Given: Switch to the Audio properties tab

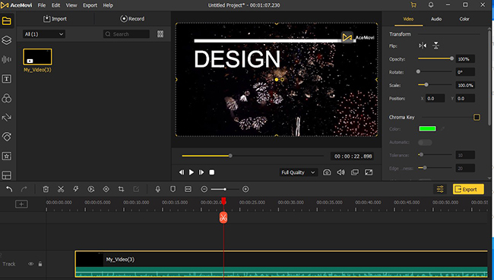Looking at the screenshot, I should [436, 19].
